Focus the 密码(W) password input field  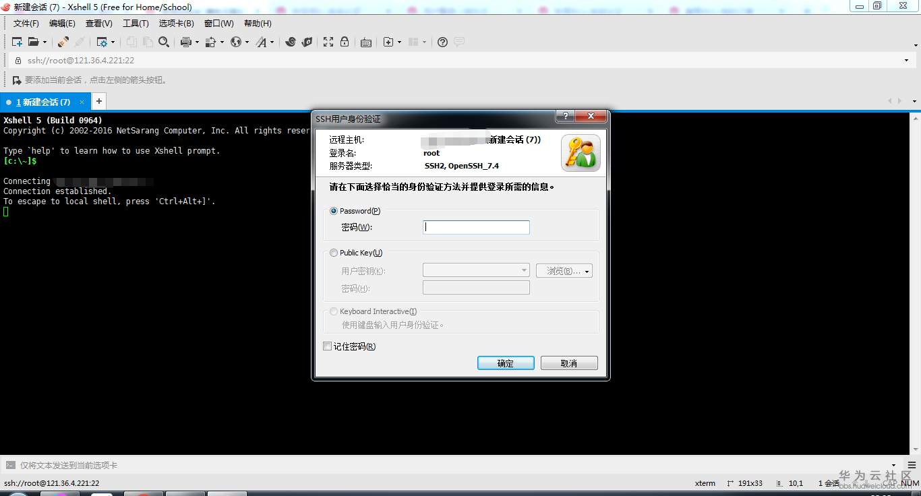tap(476, 227)
